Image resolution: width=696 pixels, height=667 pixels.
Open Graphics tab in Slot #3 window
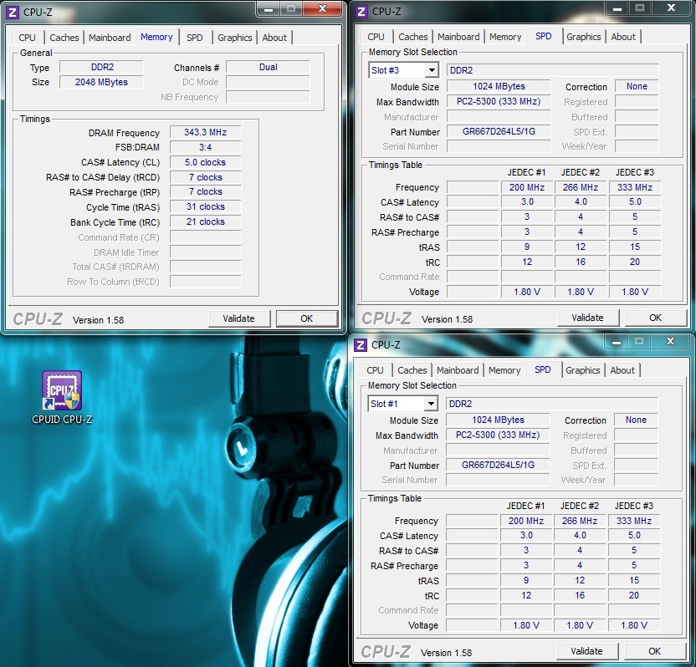(x=584, y=37)
